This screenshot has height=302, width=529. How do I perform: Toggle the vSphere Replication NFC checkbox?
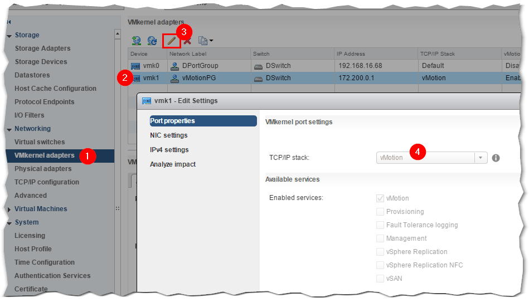[x=380, y=265]
